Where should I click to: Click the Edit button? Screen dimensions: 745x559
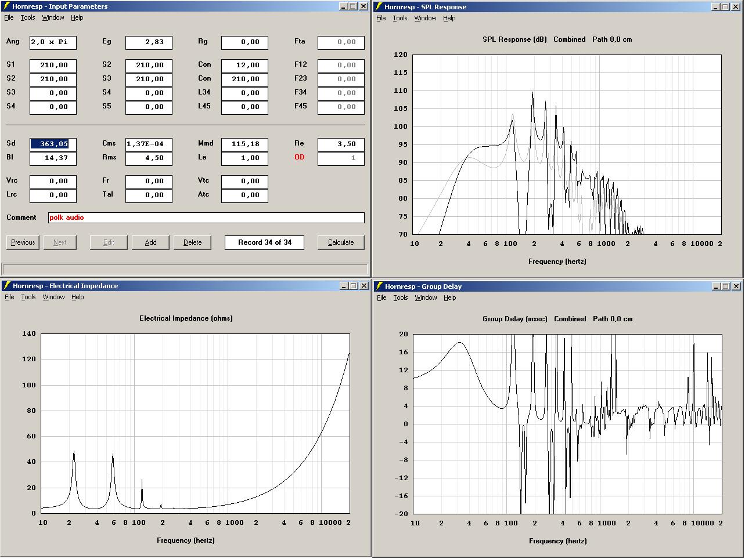click(109, 242)
